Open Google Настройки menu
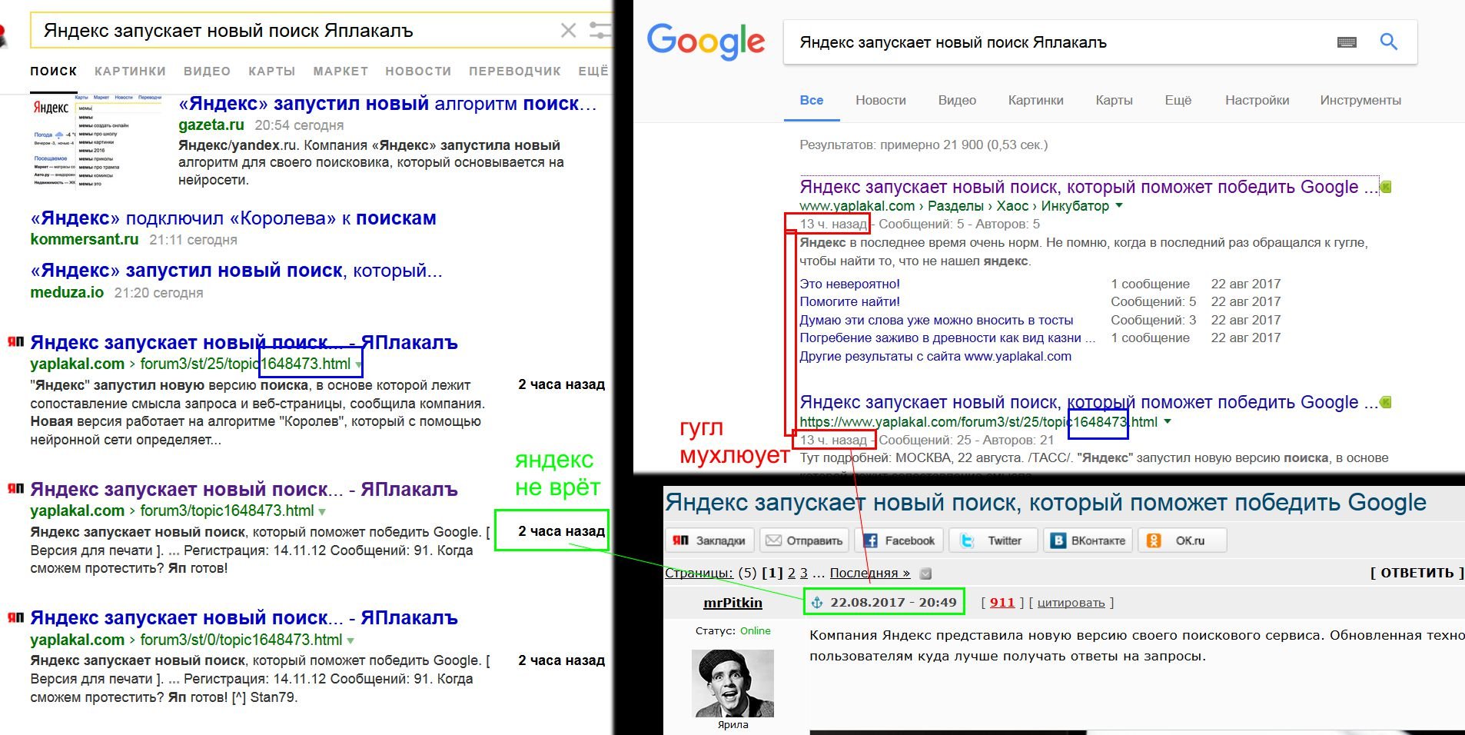This screenshot has width=1465, height=735. point(1257,100)
